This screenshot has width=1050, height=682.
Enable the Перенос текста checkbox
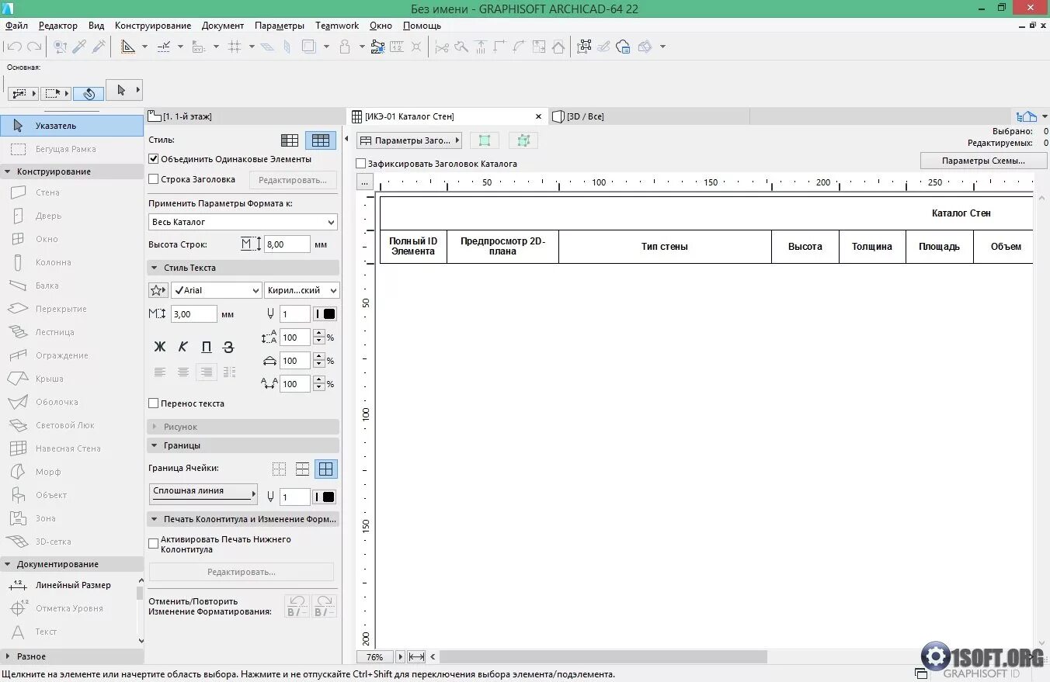point(154,403)
